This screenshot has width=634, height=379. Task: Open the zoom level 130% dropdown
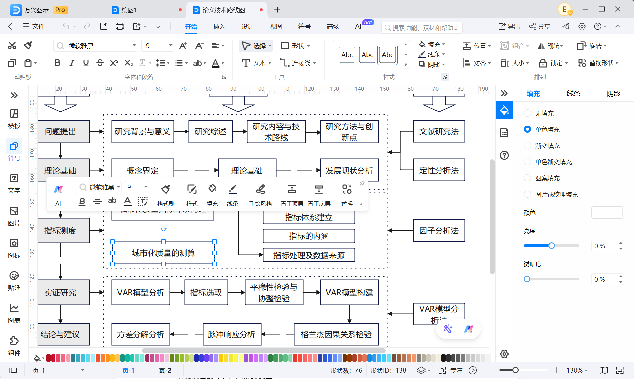[577, 370]
